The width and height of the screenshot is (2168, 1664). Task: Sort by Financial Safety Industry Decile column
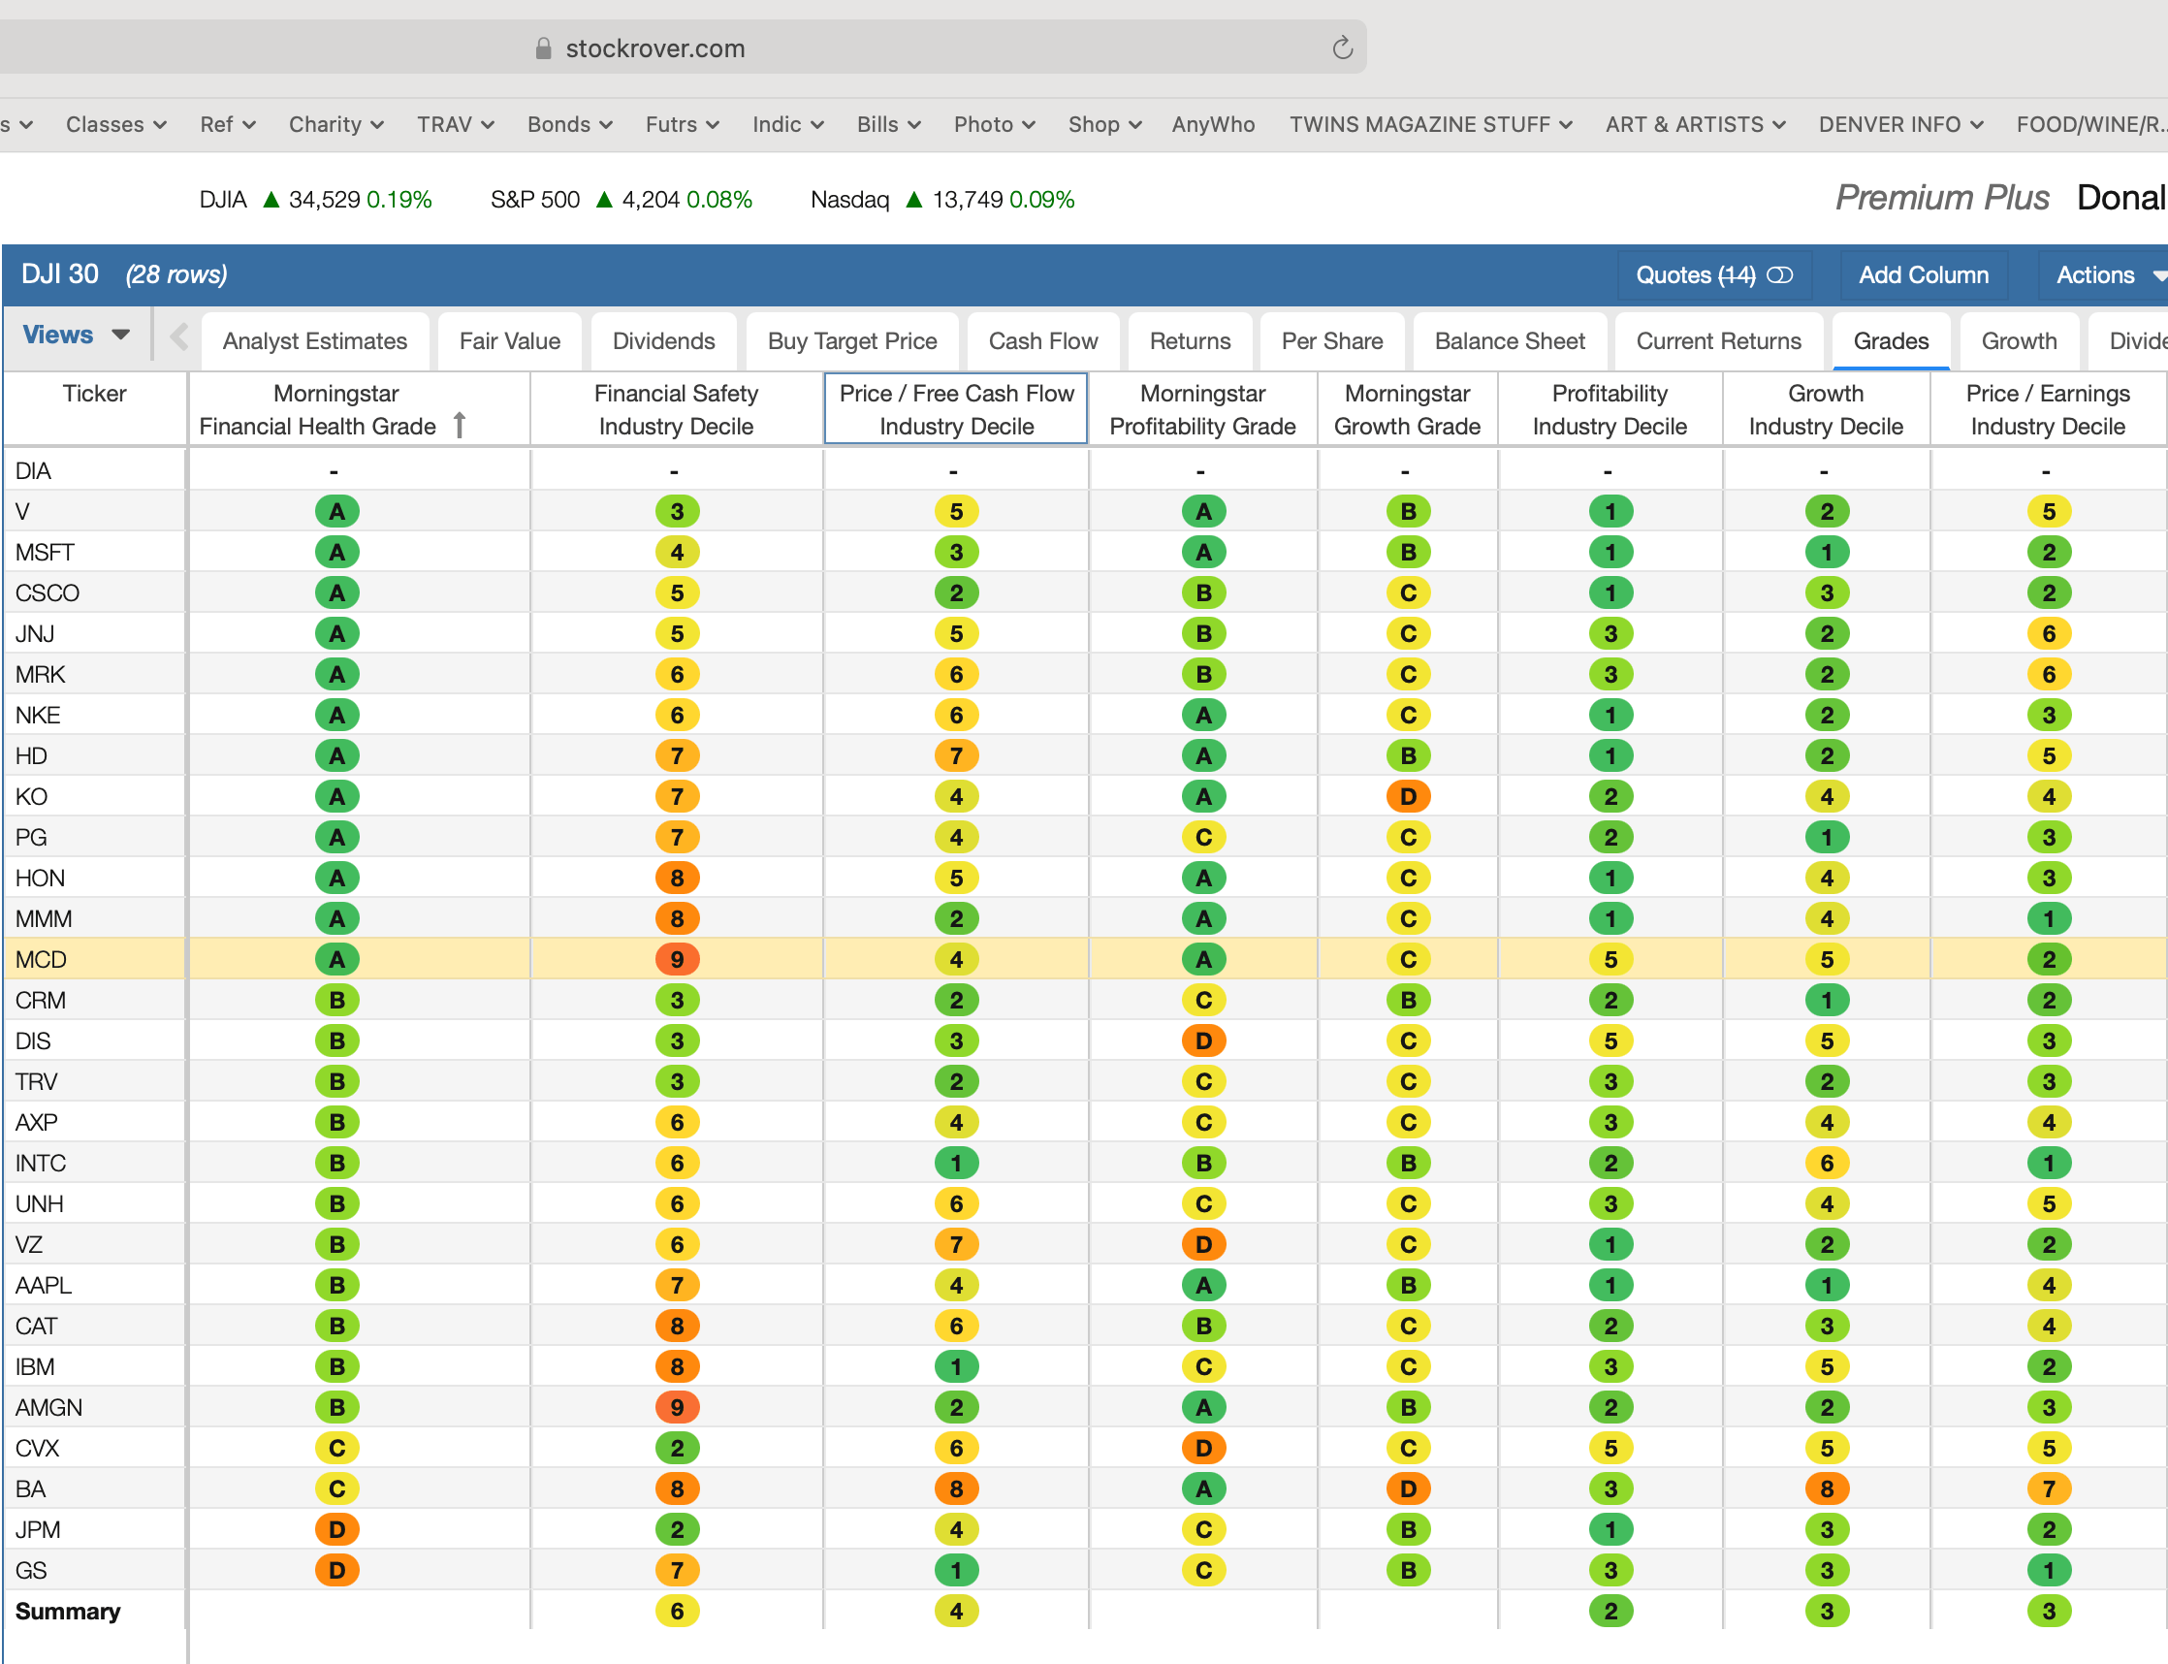coord(677,409)
